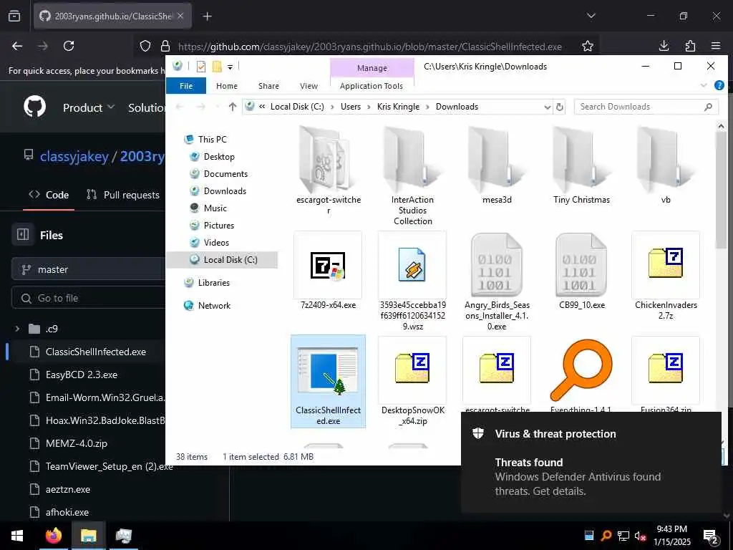733x550 pixels.
Task: Open the Windows Start menu
Action: pos(17,536)
